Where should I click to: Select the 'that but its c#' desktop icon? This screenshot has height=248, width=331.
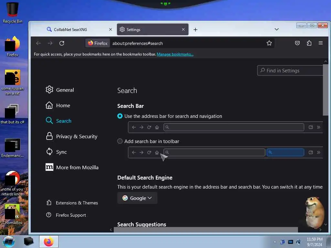click(13, 114)
